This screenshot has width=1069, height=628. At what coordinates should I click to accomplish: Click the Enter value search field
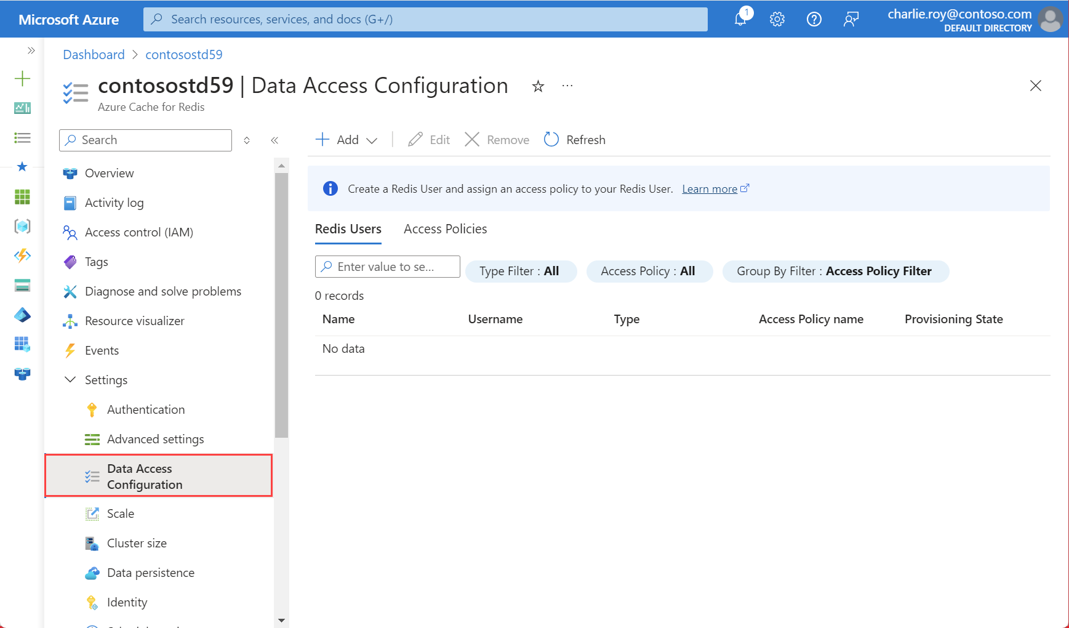click(387, 266)
